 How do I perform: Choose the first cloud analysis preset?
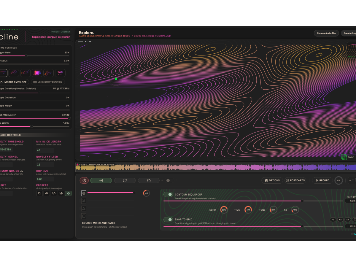pos(39,193)
